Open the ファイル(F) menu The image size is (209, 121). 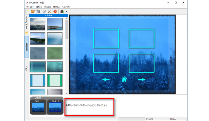[30, 7]
